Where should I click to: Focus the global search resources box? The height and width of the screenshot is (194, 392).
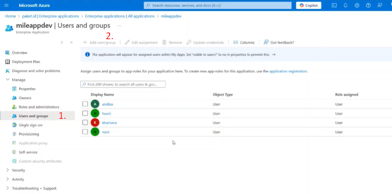tap(217, 5)
